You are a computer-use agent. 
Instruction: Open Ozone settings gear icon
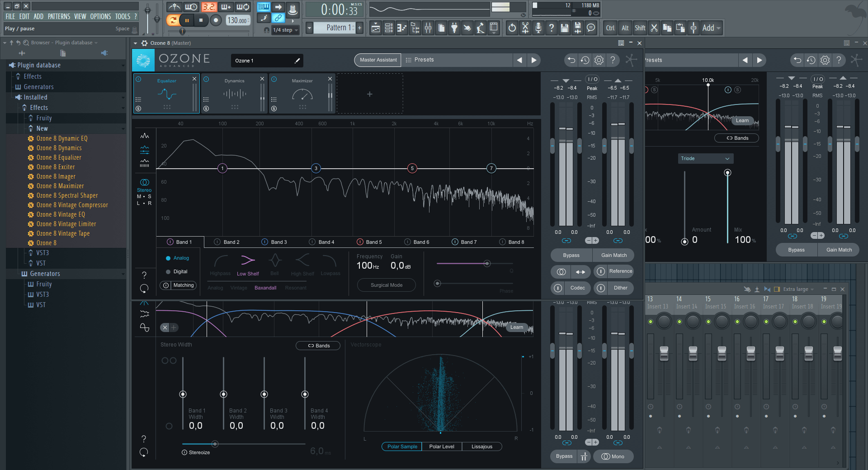coord(599,60)
